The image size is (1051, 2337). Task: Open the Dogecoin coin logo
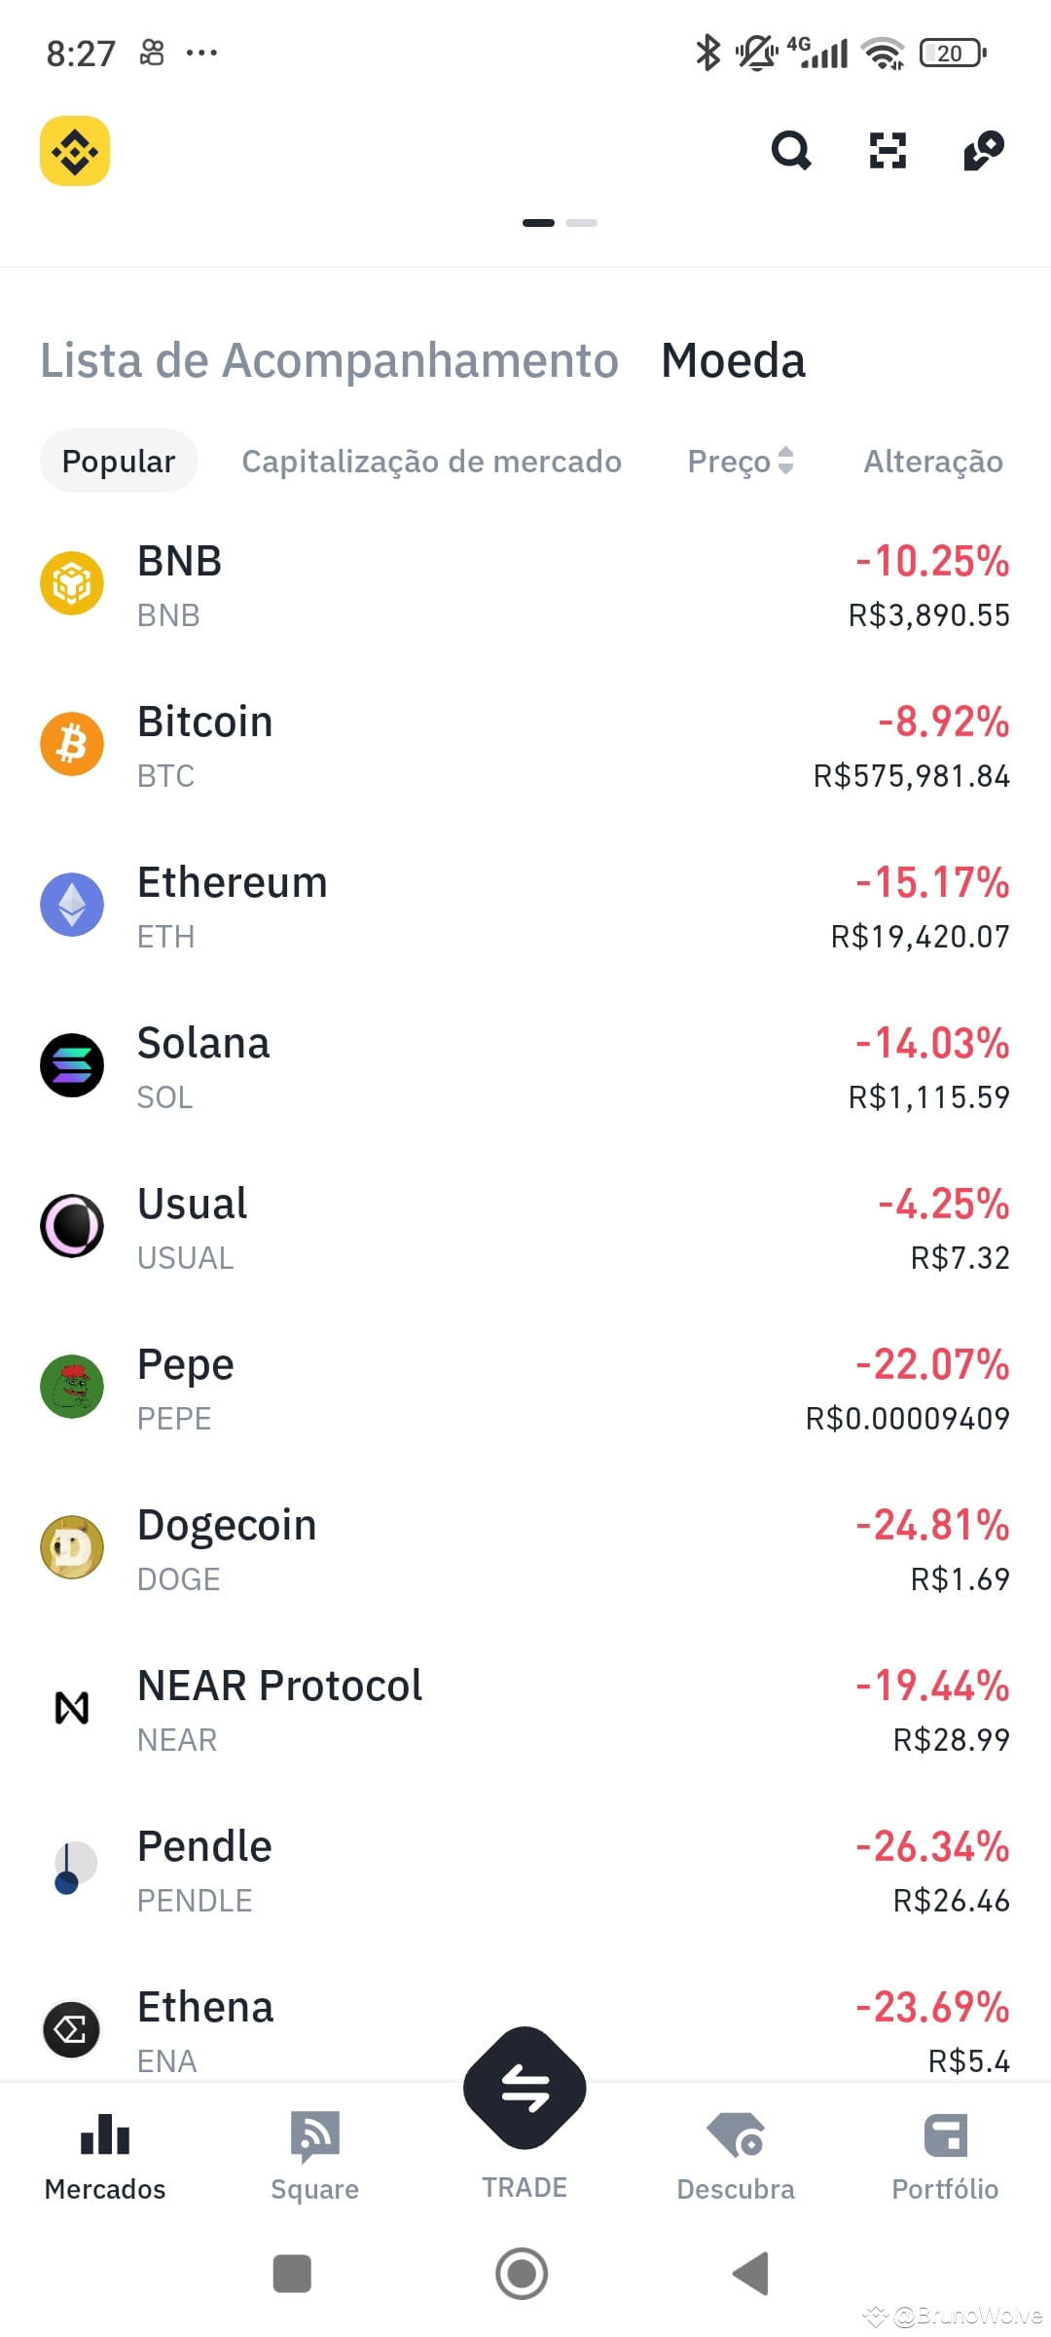[72, 1547]
